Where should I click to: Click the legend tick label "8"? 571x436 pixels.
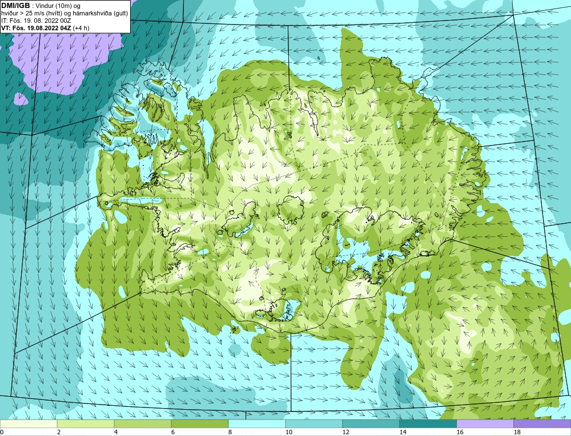tap(230, 432)
